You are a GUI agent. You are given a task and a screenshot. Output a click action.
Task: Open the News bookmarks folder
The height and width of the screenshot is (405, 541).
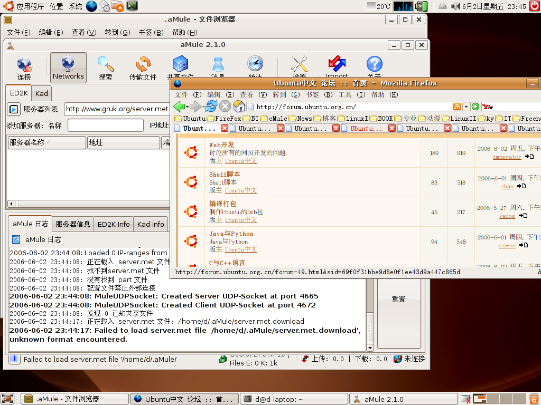pos(300,119)
